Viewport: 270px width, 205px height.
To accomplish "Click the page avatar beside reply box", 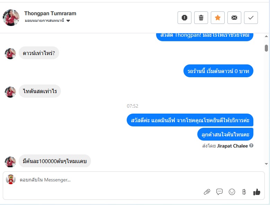I will pos(11,179).
